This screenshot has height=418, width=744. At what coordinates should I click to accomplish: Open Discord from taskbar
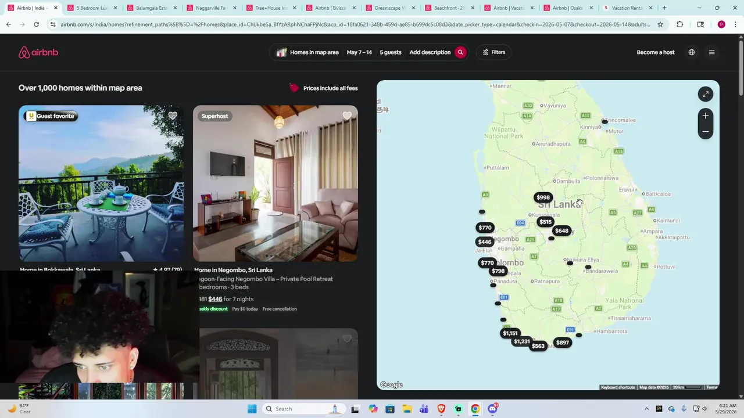click(493, 409)
